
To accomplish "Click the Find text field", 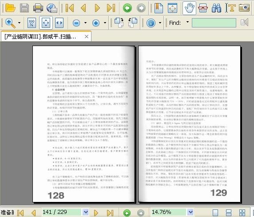I will click(x=214, y=23).
